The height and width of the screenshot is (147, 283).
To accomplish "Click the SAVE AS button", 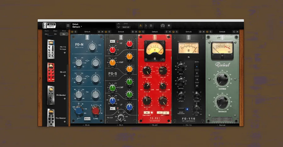I will point(126,27).
